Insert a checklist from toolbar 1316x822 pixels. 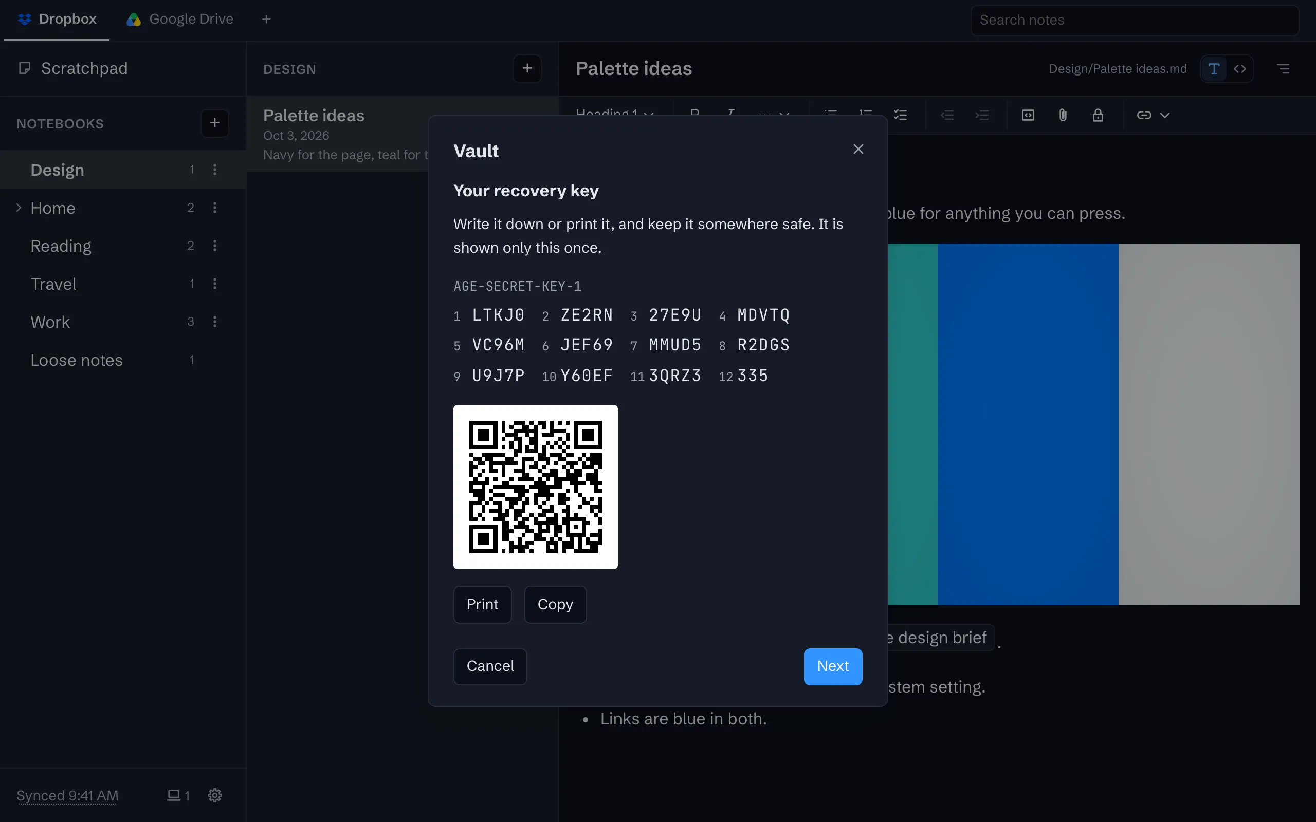click(x=901, y=115)
